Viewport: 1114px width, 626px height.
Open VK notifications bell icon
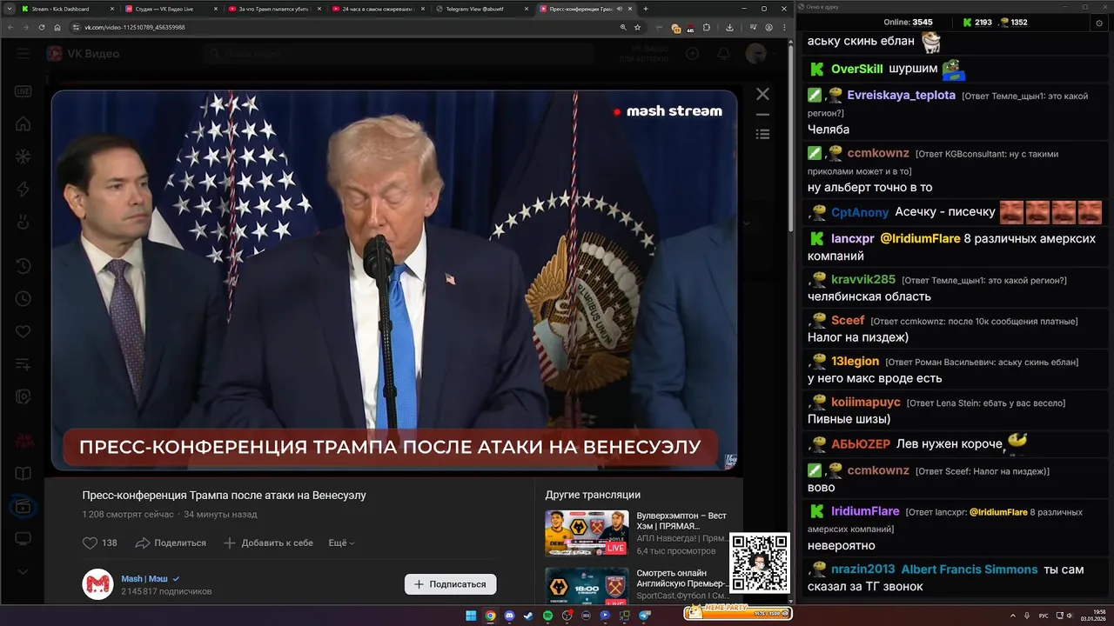click(x=723, y=54)
